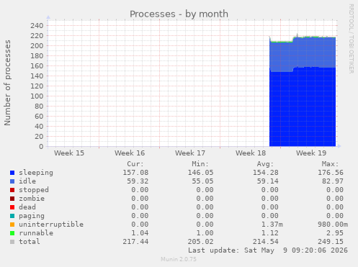The height and width of the screenshot is (267, 358).
Task: Click the 'Max:' column header
Action: [330, 164]
